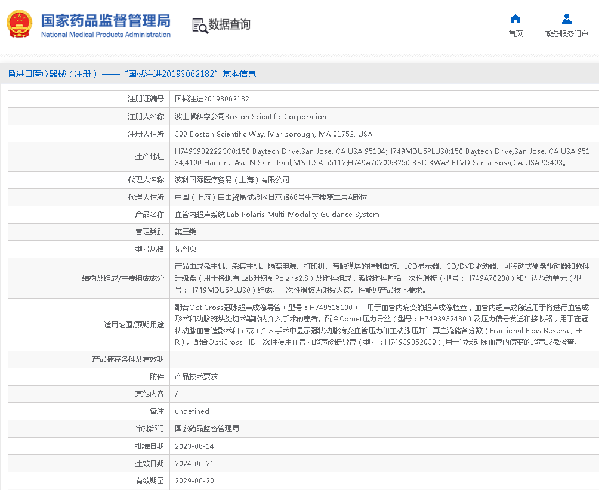This screenshot has width=599, height=490.
Task: Click the 第三类 management category value
Action: pos(185,232)
